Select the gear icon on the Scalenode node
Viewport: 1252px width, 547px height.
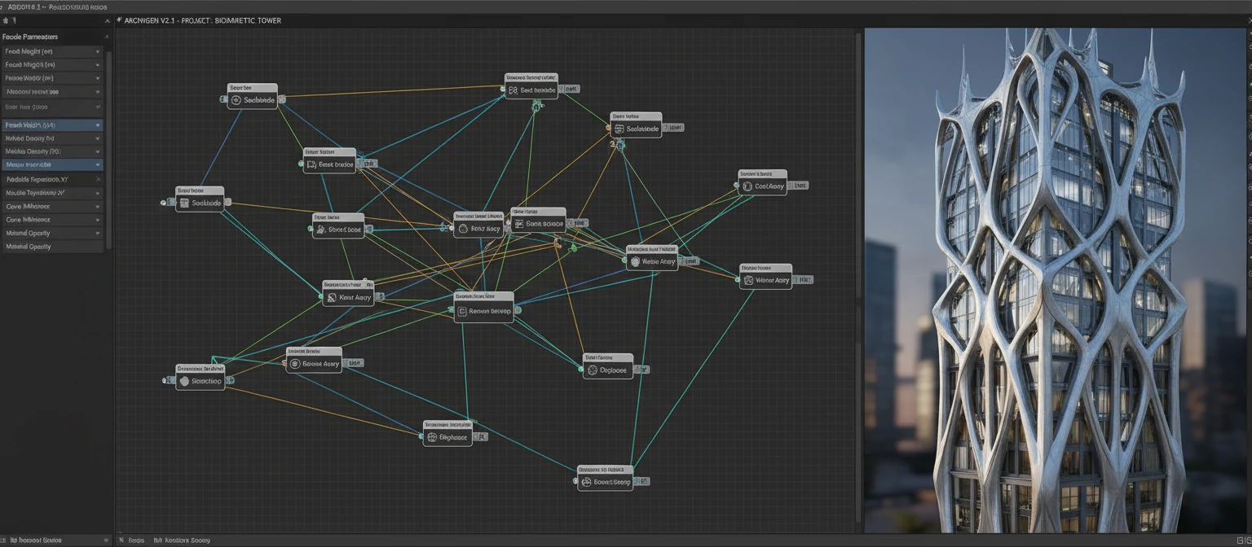click(x=236, y=99)
